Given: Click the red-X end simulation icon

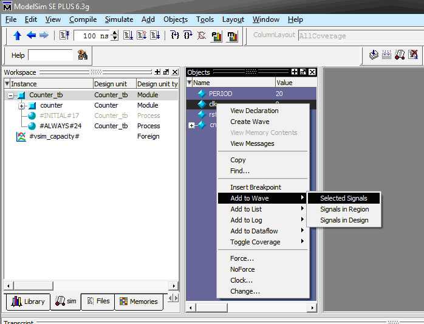Looking at the screenshot, I should click(413, 55).
